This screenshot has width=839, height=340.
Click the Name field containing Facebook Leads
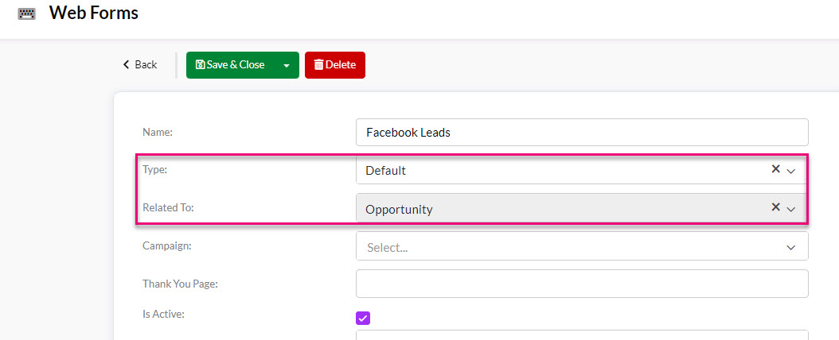click(582, 133)
